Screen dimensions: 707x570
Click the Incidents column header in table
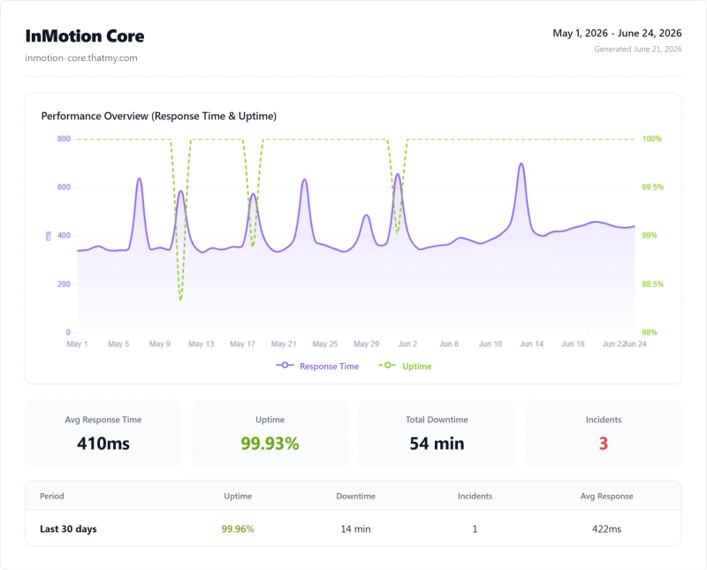pyautogui.click(x=475, y=496)
